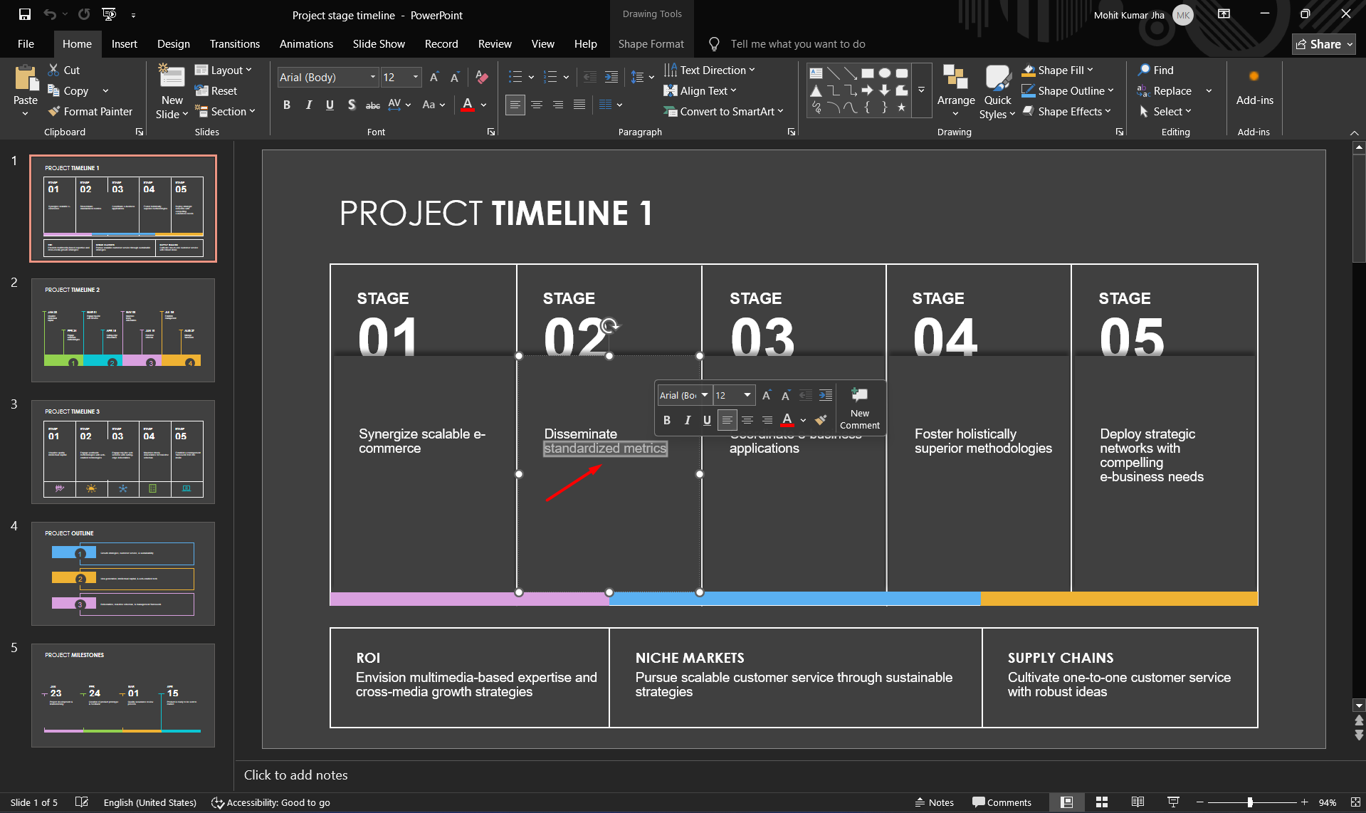The height and width of the screenshot is (813, 1366).
Task: Switch to the Design tab
Action: [173, 43]
